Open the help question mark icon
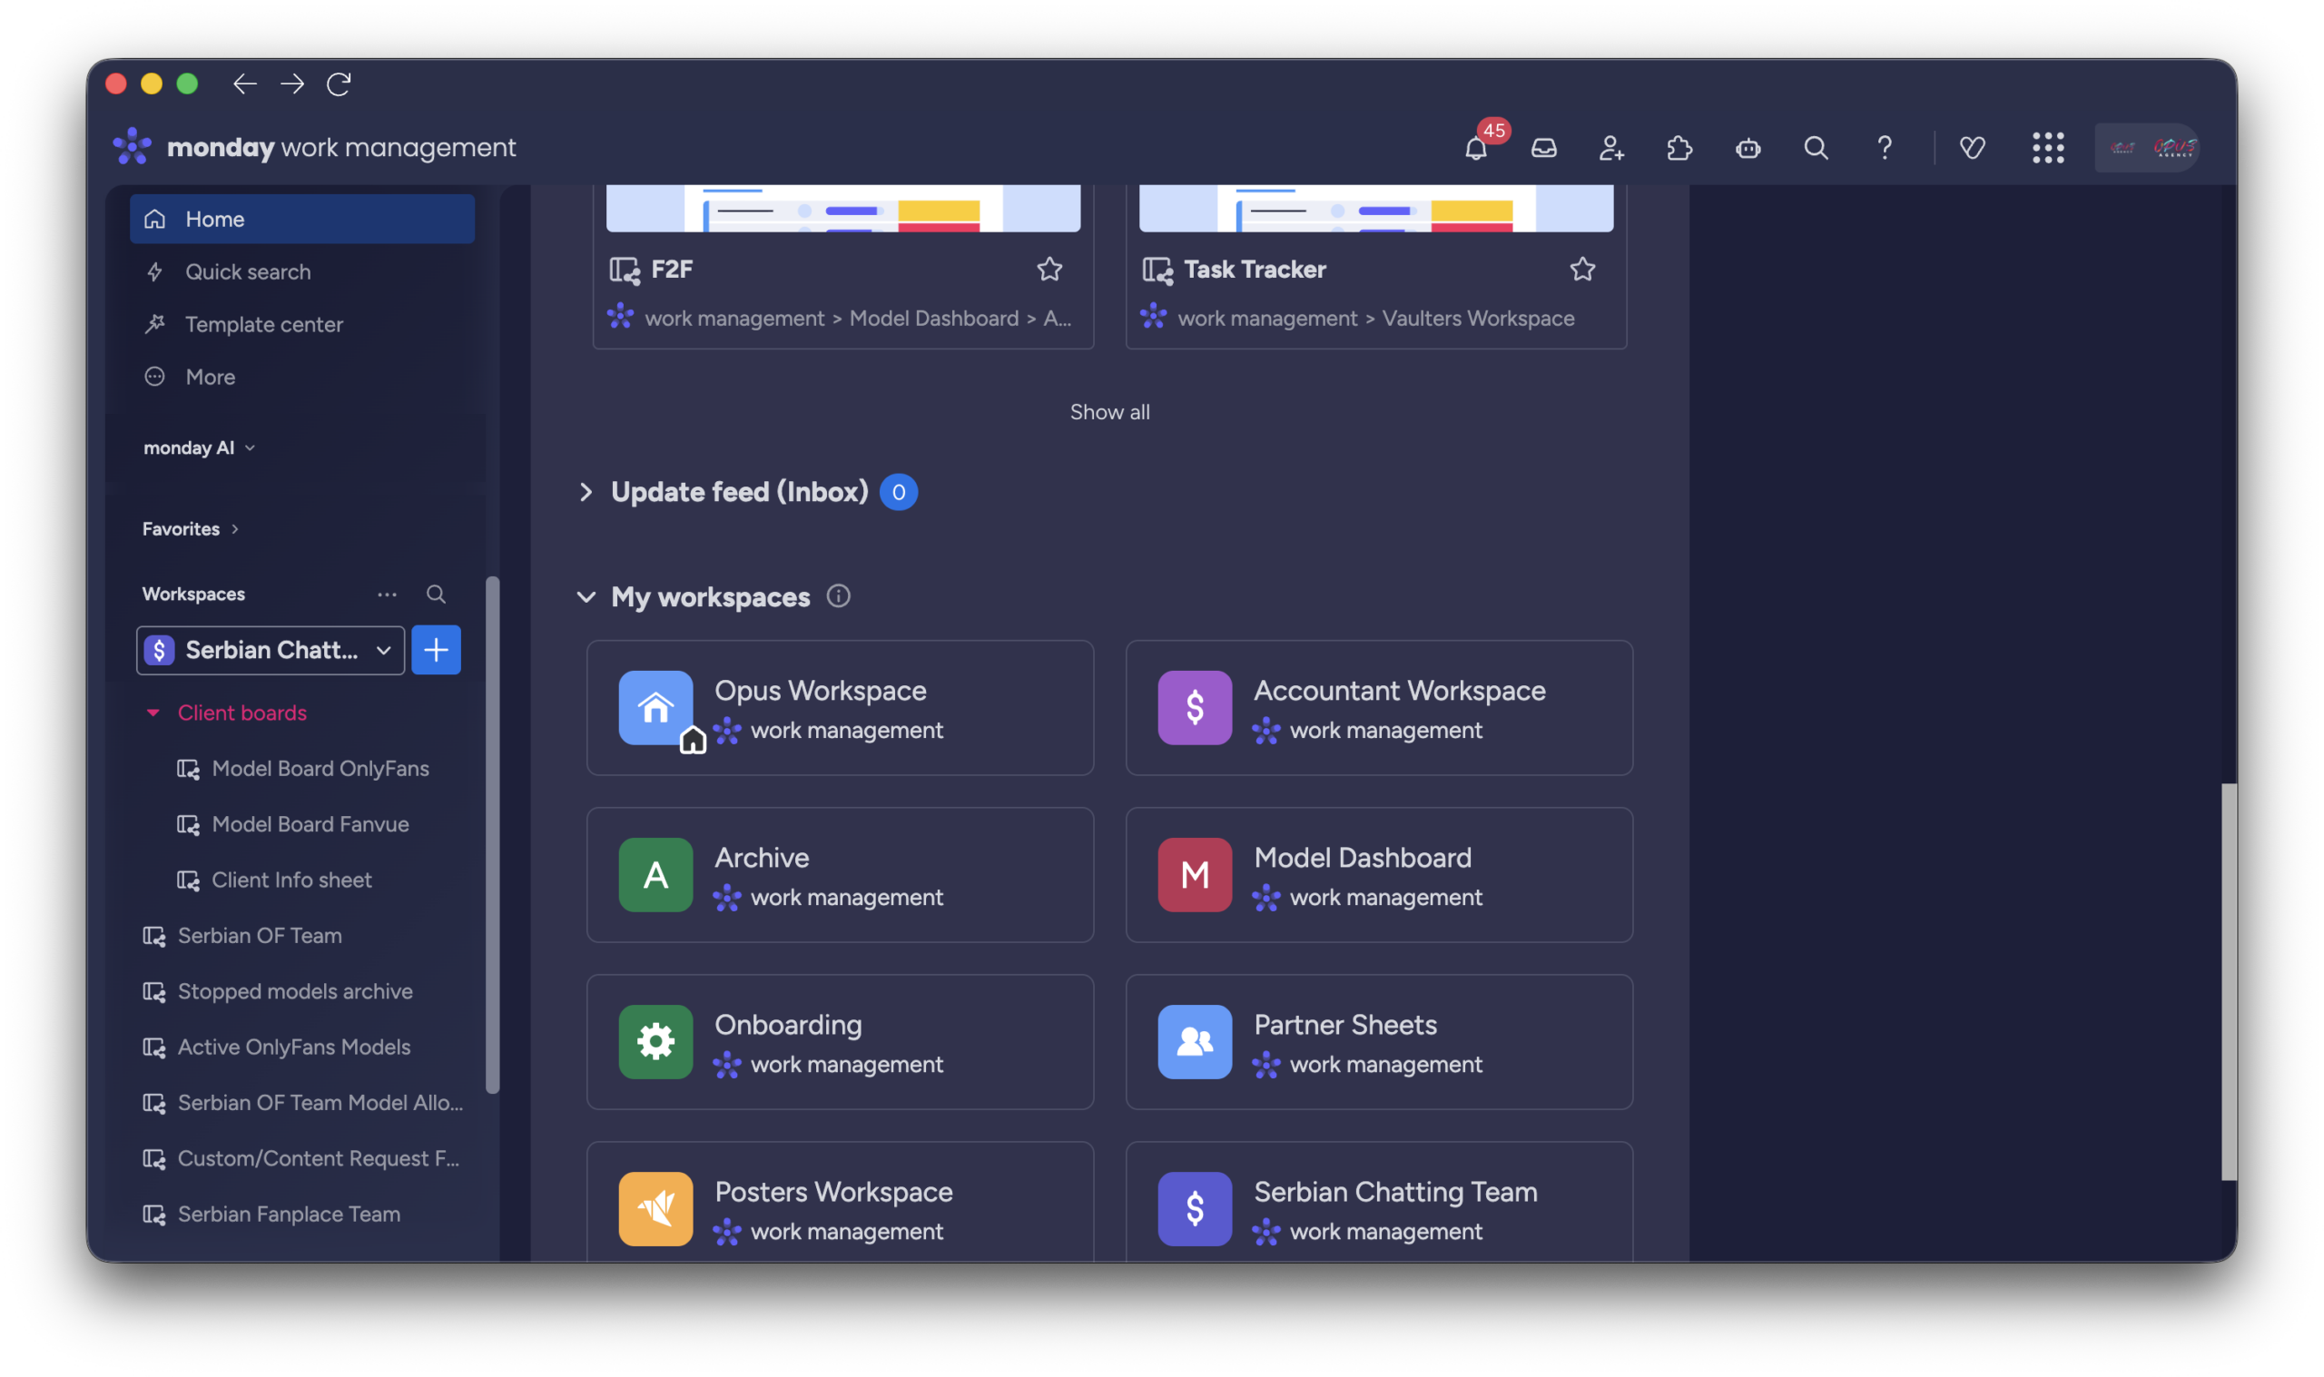 1885,149
